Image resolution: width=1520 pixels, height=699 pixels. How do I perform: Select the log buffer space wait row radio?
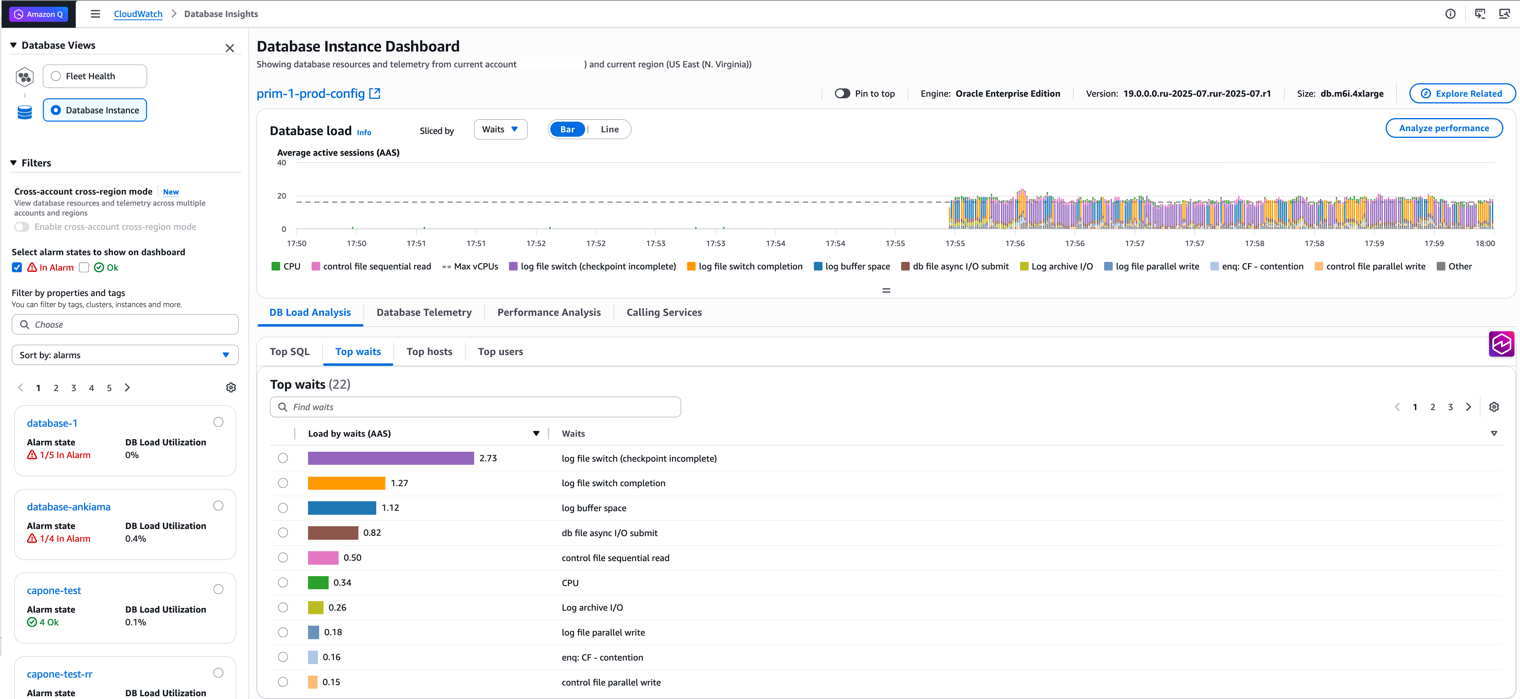(x=283, y=508)
